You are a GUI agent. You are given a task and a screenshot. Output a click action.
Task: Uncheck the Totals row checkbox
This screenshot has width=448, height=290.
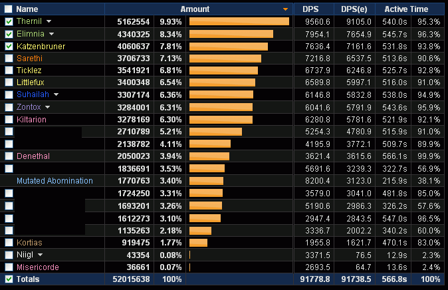pyautogui.click(x=9, y=279)
